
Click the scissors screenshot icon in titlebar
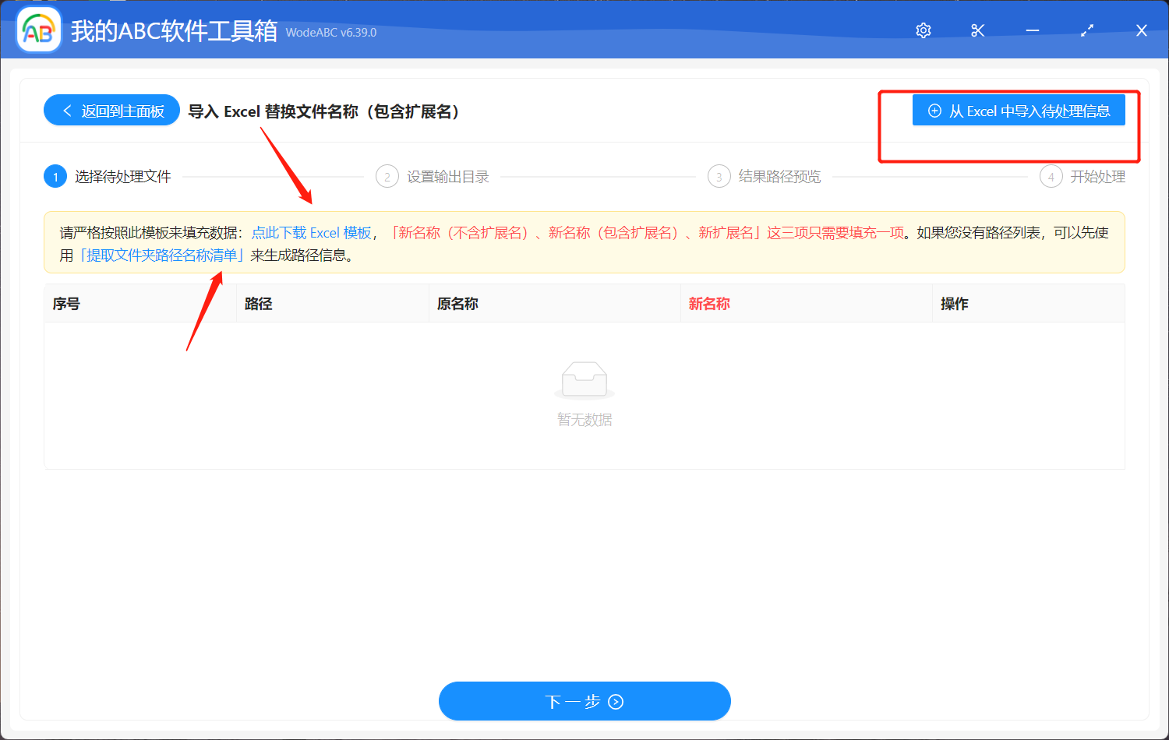click(x=977, y=30)
